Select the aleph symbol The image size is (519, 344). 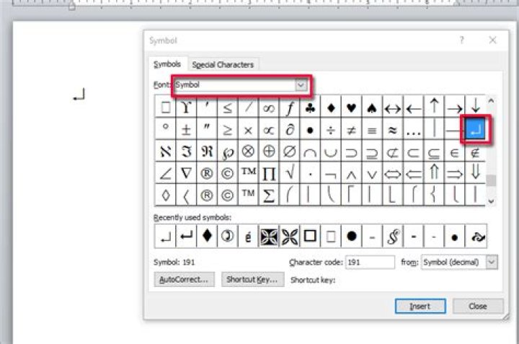click(166, 151)
